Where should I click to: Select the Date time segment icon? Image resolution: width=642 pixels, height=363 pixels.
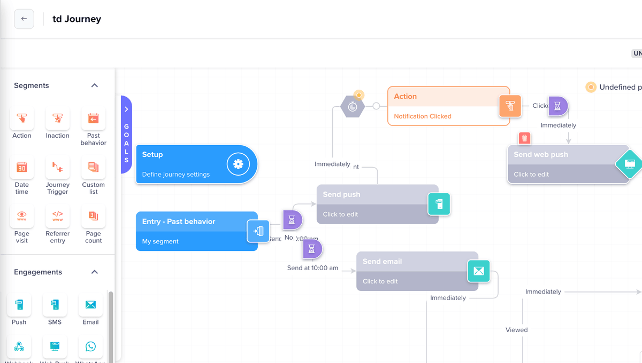(22, 167)
